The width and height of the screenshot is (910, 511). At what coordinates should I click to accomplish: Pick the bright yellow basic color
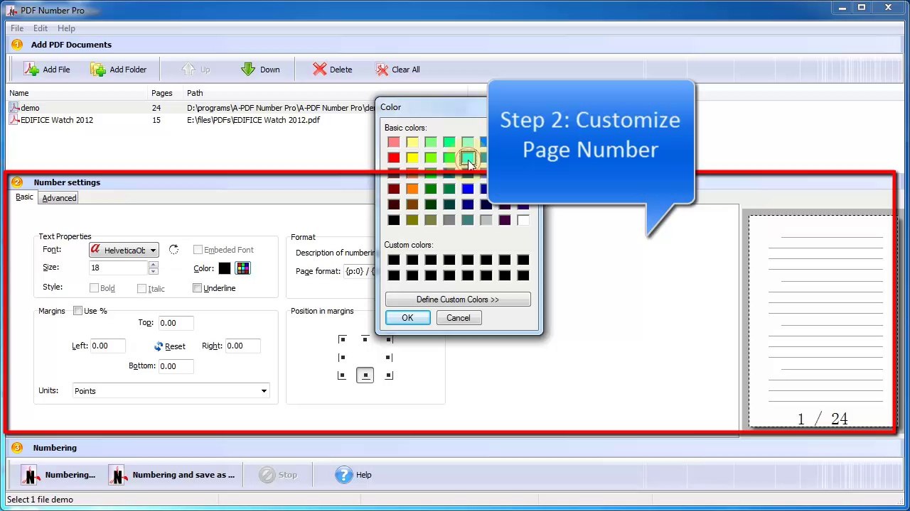[412, 158]
